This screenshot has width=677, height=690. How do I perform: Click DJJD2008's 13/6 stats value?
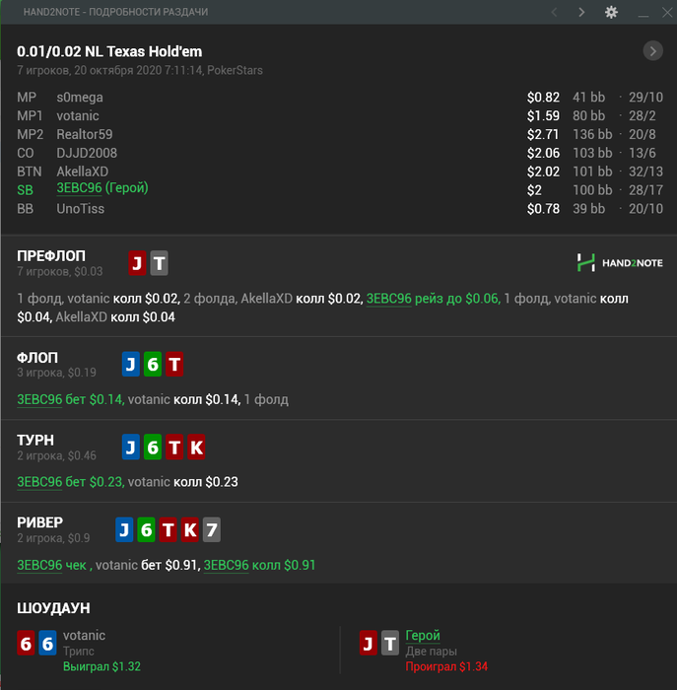coord(643,153)
